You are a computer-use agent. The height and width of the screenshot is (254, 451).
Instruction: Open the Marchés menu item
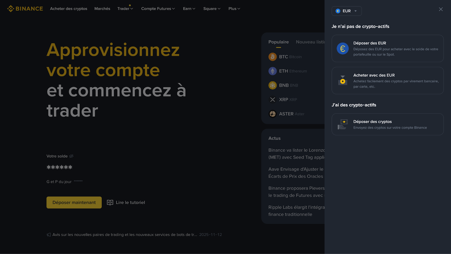point(102,8)
